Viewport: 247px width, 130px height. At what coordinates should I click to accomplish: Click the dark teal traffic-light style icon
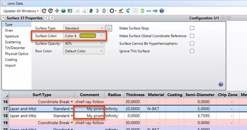click(91, 11)
